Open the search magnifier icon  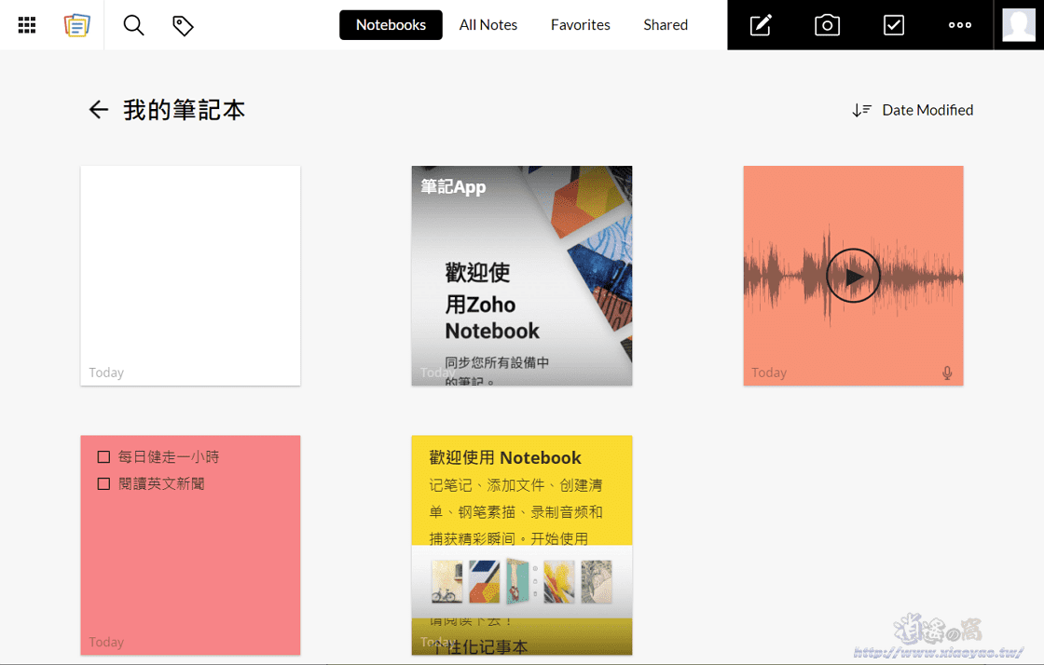(x=134, y=25)
